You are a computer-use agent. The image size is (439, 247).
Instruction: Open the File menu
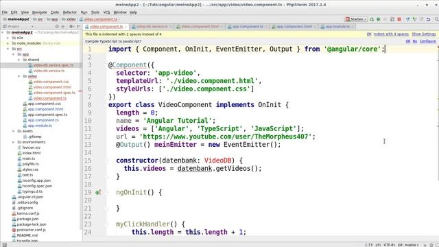click(5, 12)
